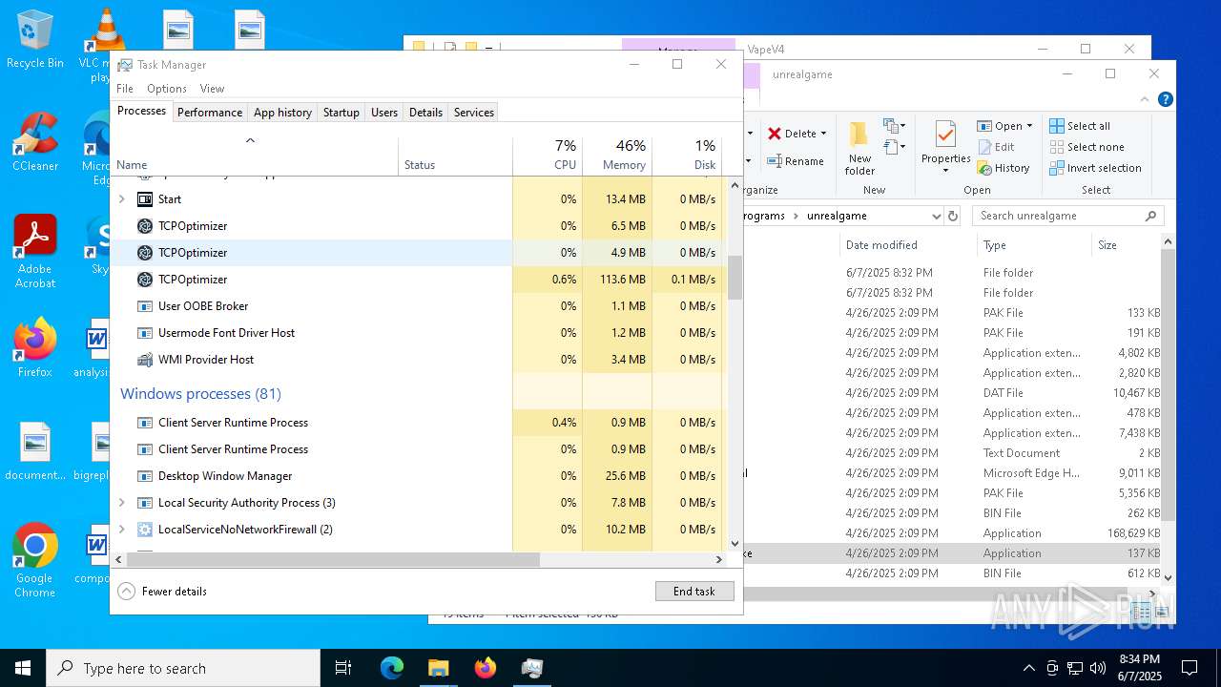Select User OOBE Broker process icon

[145, 306]
